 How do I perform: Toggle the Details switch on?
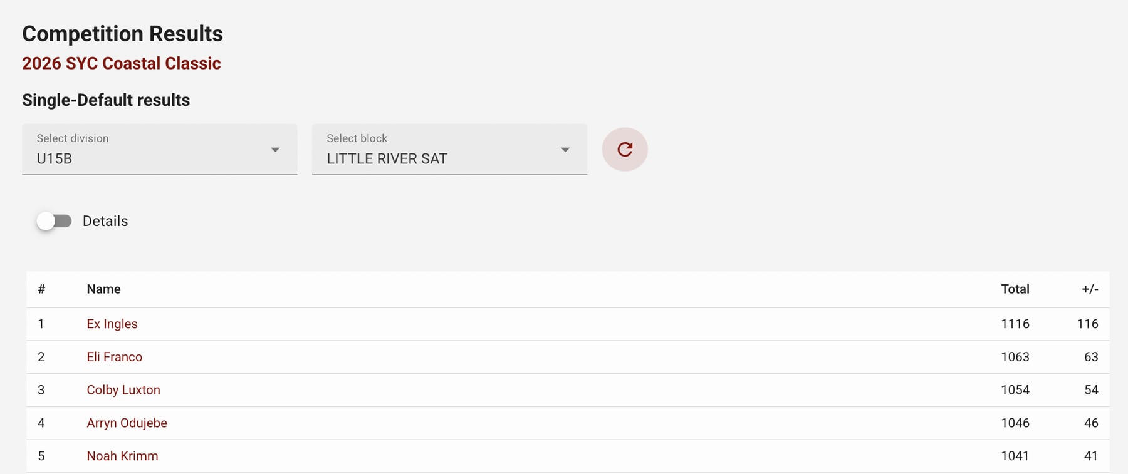pyautogui.click(x=54, y=221)
